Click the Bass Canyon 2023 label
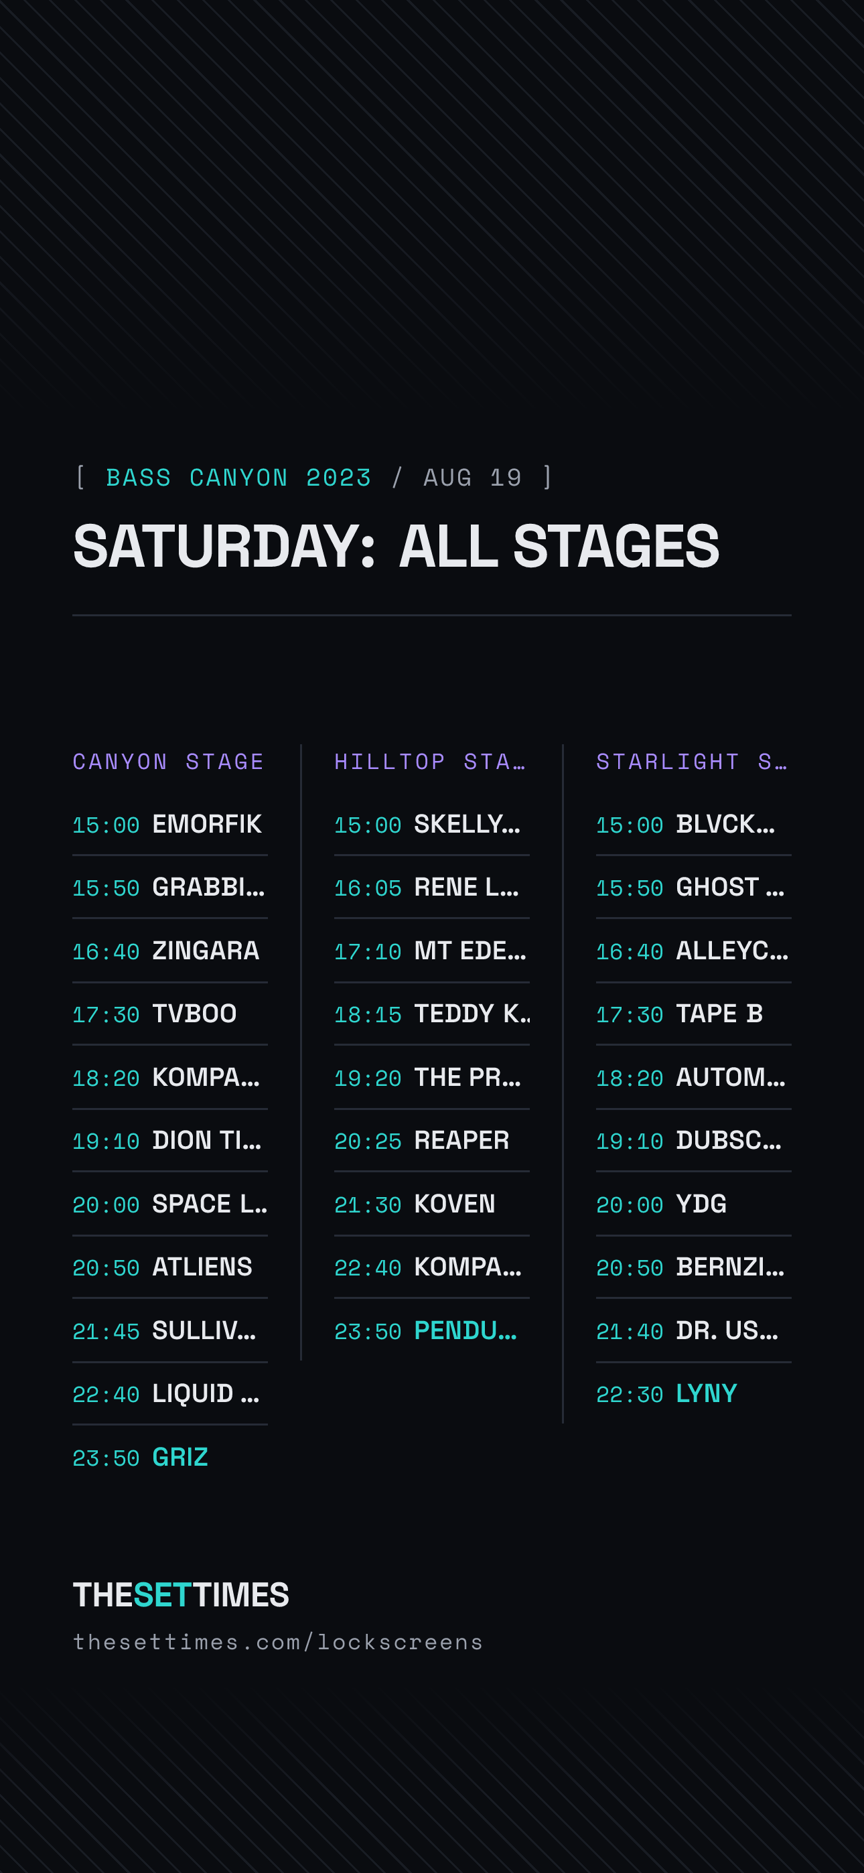The image size is (864, 1873). 238,478
